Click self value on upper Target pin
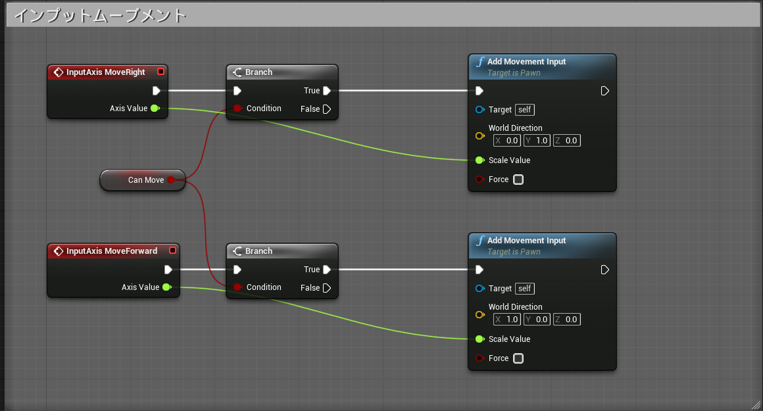 coord(525,110)
